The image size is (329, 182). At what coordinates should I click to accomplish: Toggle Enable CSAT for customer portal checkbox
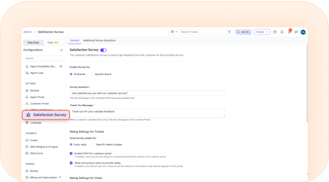coord(71,153)
